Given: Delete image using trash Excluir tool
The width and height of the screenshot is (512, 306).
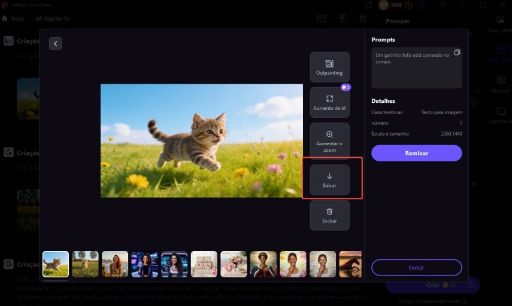Looking at the screenshot, I should coord(329,215).
